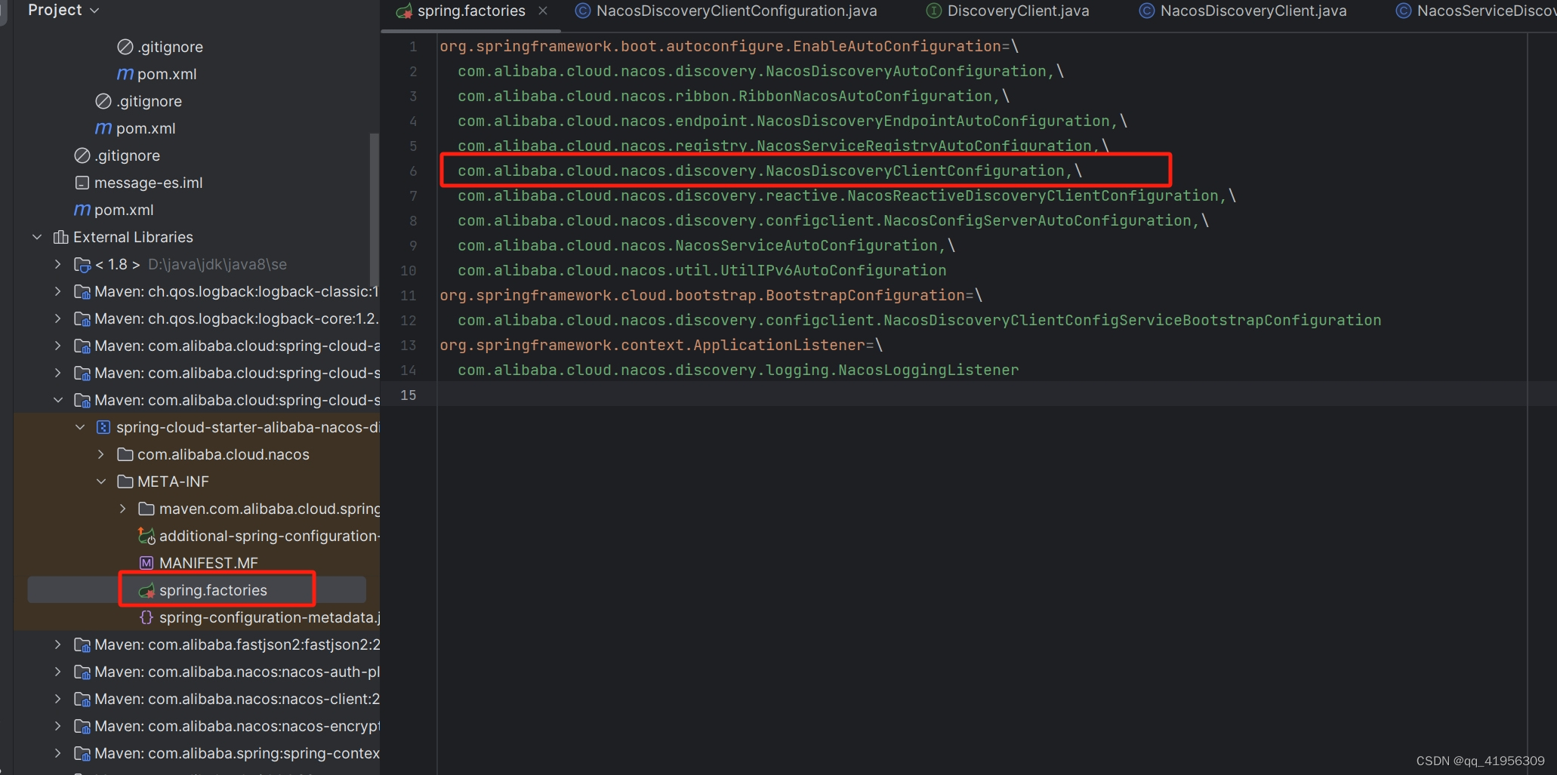Click additional-spring-configuration file icon
Viewport: 1557px width, 775px height.
pyautogui.click(x=146, y=536)
